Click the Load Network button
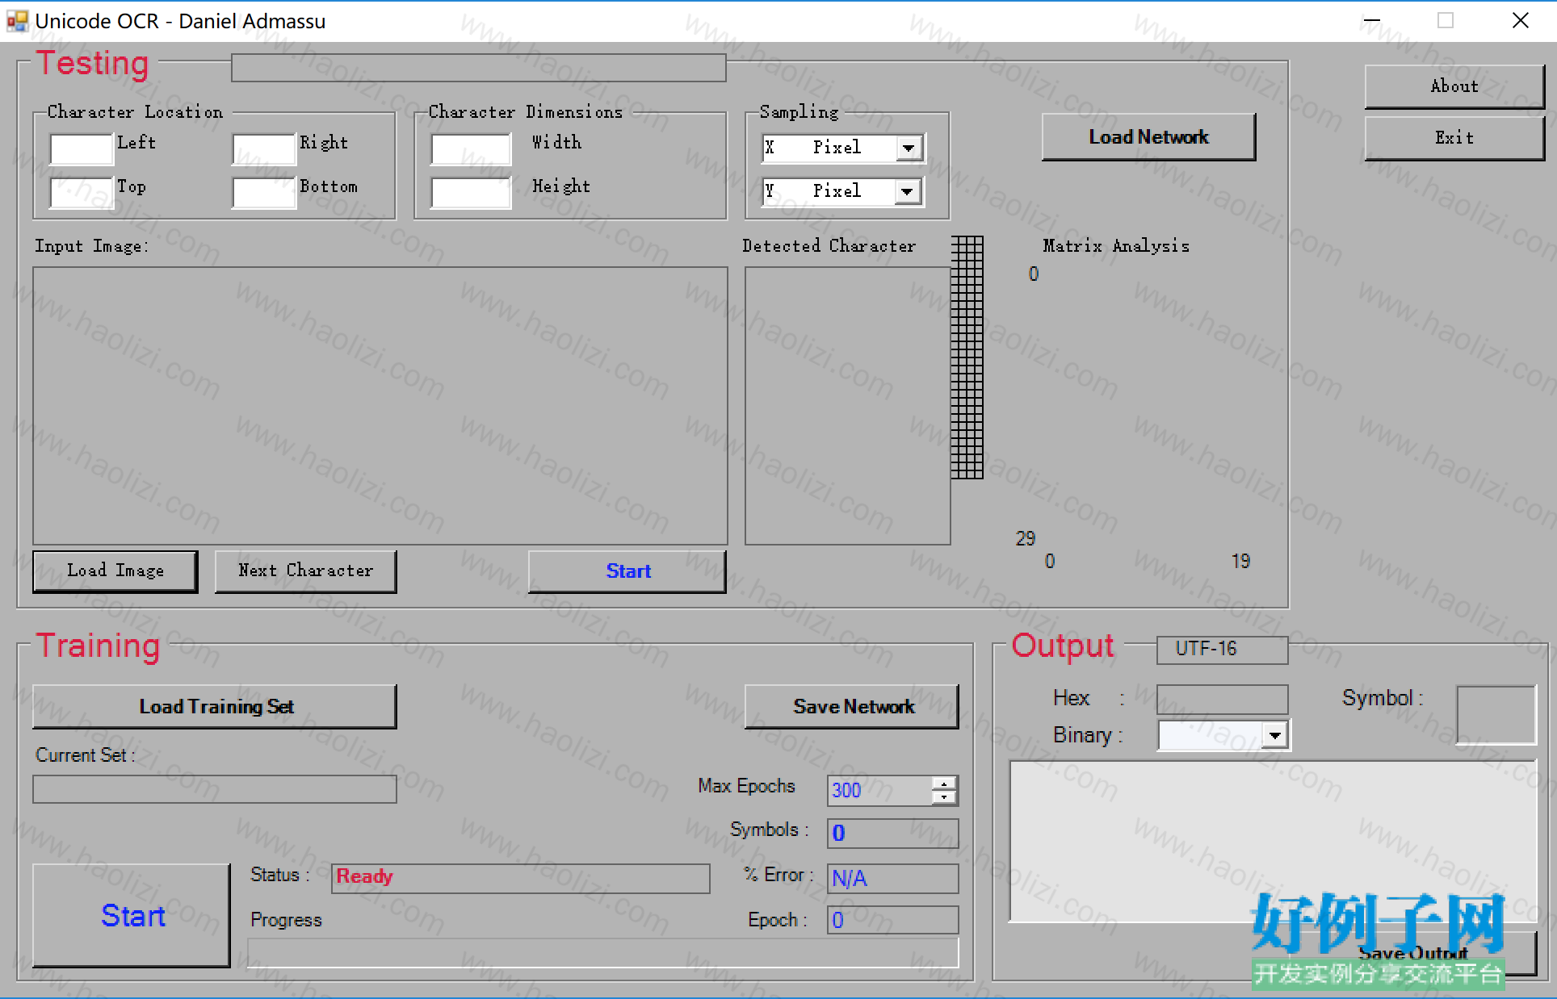 1148,137
